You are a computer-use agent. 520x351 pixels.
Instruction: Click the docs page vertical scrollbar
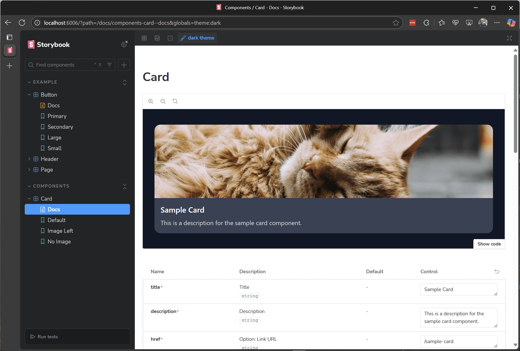(x=515, y=102)
